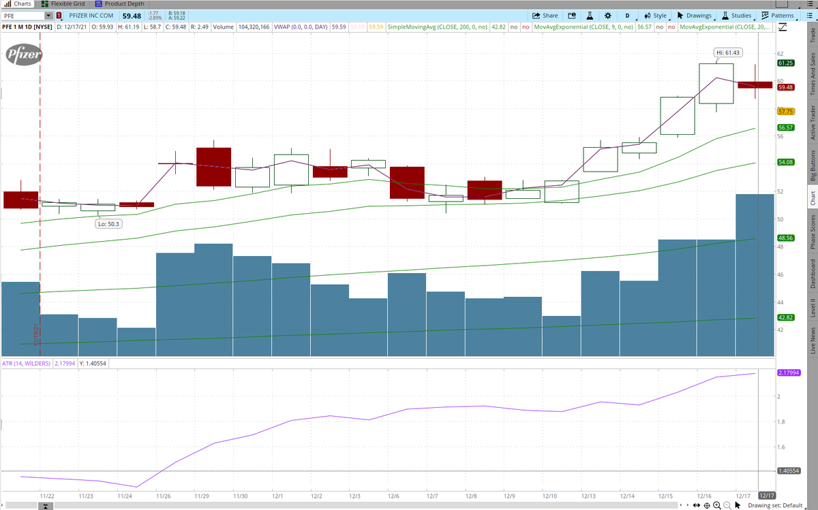Open the Style dropdown menu
818x510 pixels.
coord(656,16)
